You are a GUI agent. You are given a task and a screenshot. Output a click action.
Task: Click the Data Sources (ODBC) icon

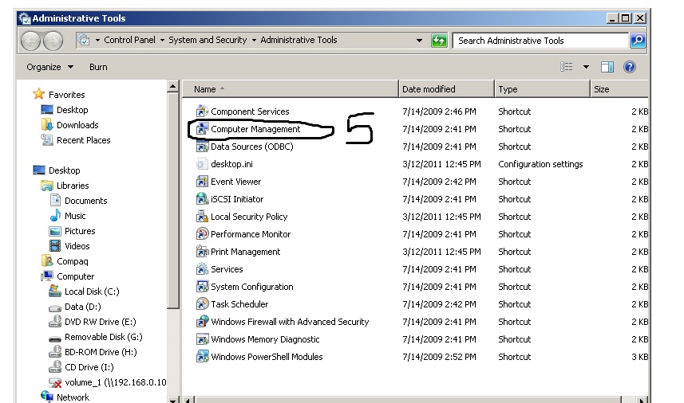[202, 147]
